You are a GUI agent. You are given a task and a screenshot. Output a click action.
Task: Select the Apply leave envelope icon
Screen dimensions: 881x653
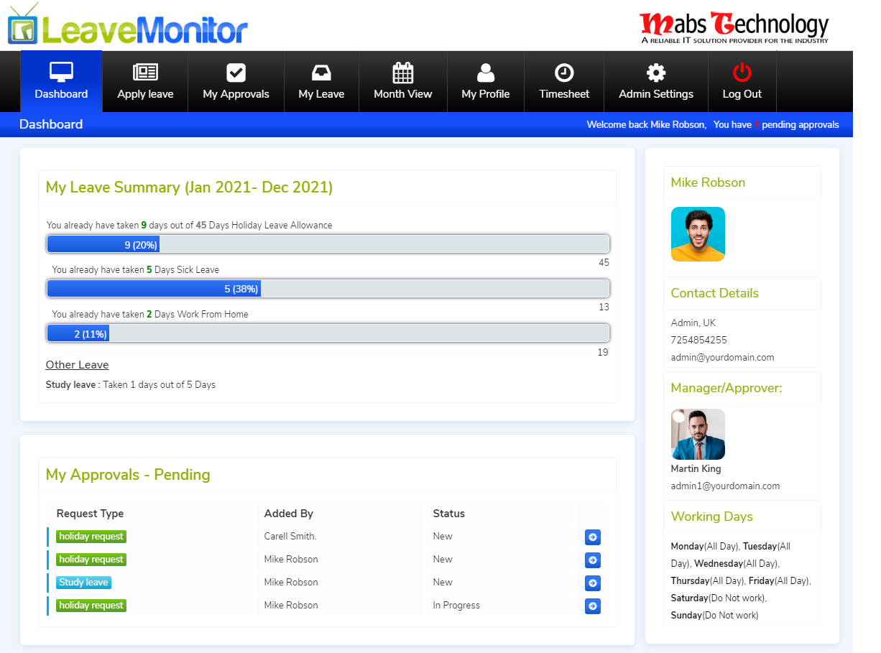pos(144,71)
